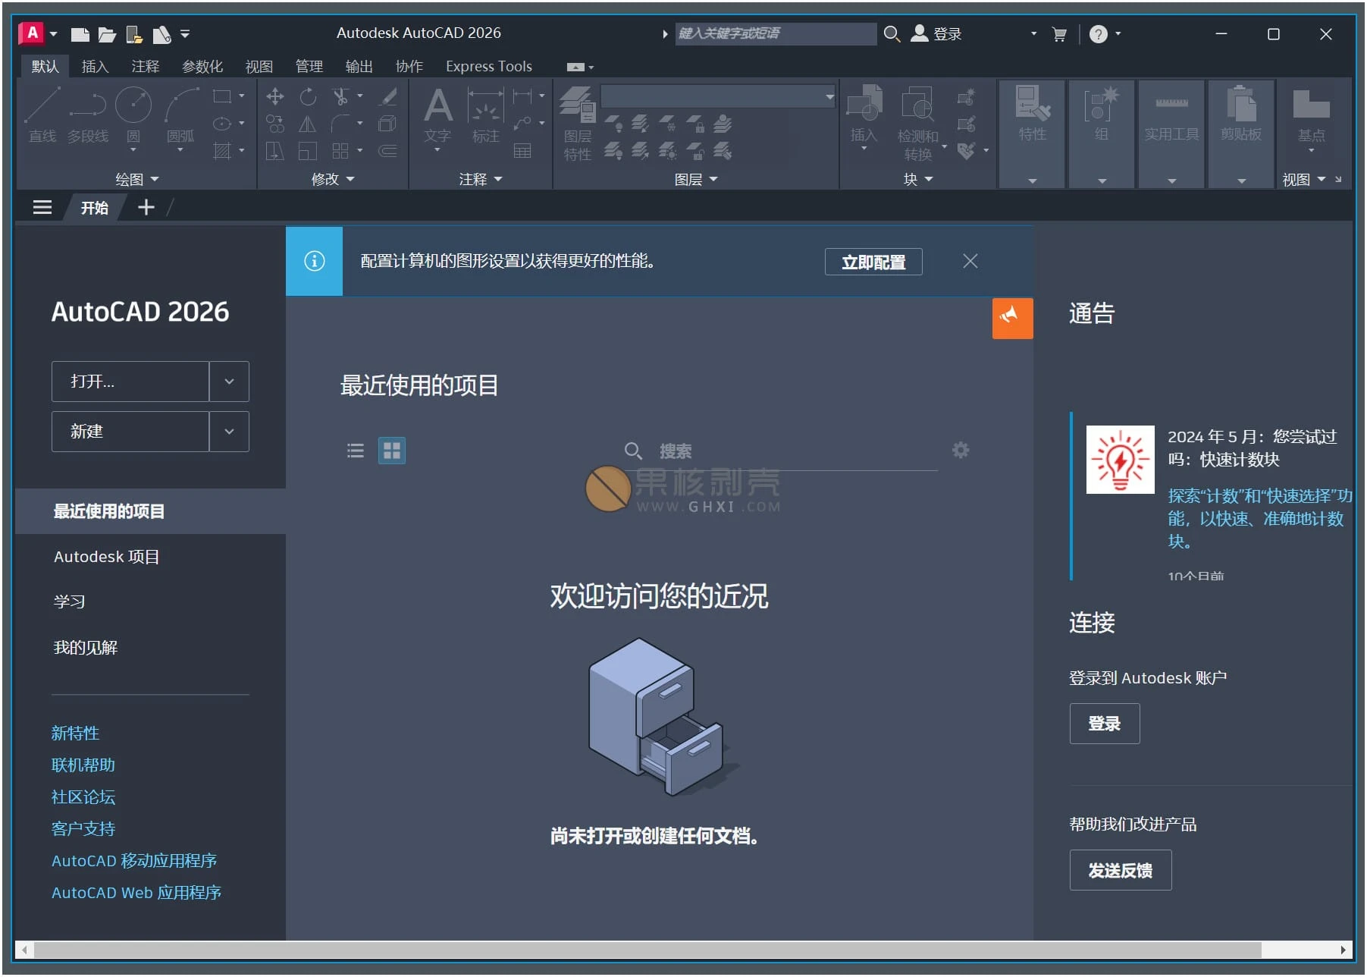Screen dimensions: 1367x977
Task: Switch recent projects to list view
Action: (355, 451)
